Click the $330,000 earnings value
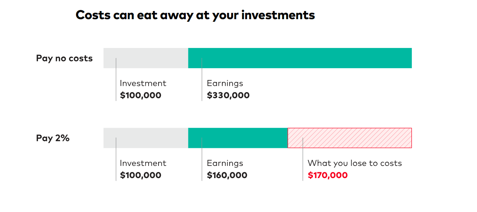The width and height of the screenshot is (477, 212). tap(228, 95)
